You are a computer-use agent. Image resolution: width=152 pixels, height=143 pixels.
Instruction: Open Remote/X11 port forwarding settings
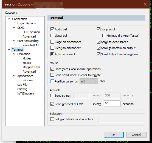coord(31,45)
